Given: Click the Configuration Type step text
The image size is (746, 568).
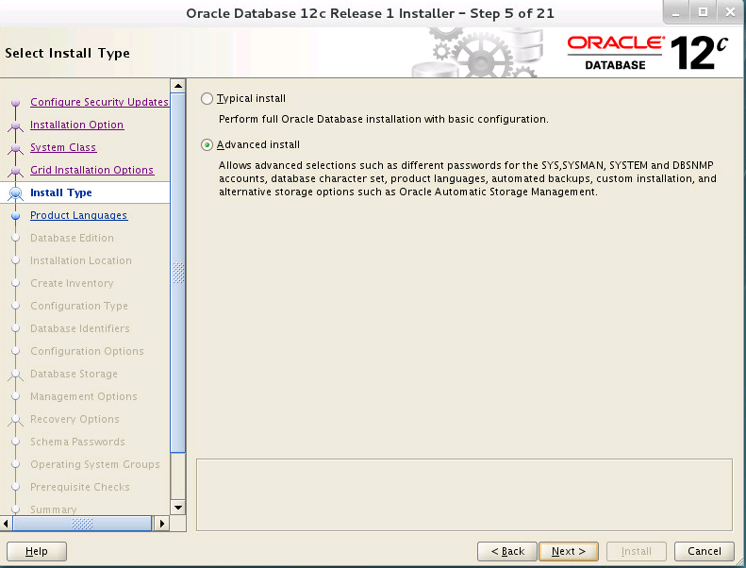Looking at the screenshot, I should [x=79, y=306].
